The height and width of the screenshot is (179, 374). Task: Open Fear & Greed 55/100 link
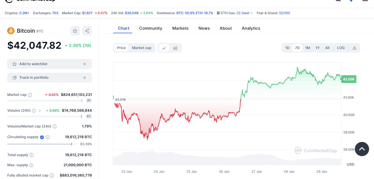pos(284,13)
